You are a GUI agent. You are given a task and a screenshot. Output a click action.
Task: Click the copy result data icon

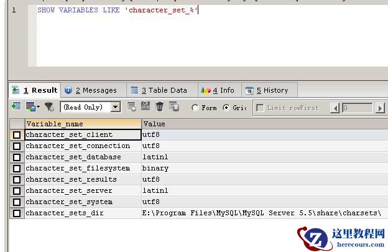(30, 106)
